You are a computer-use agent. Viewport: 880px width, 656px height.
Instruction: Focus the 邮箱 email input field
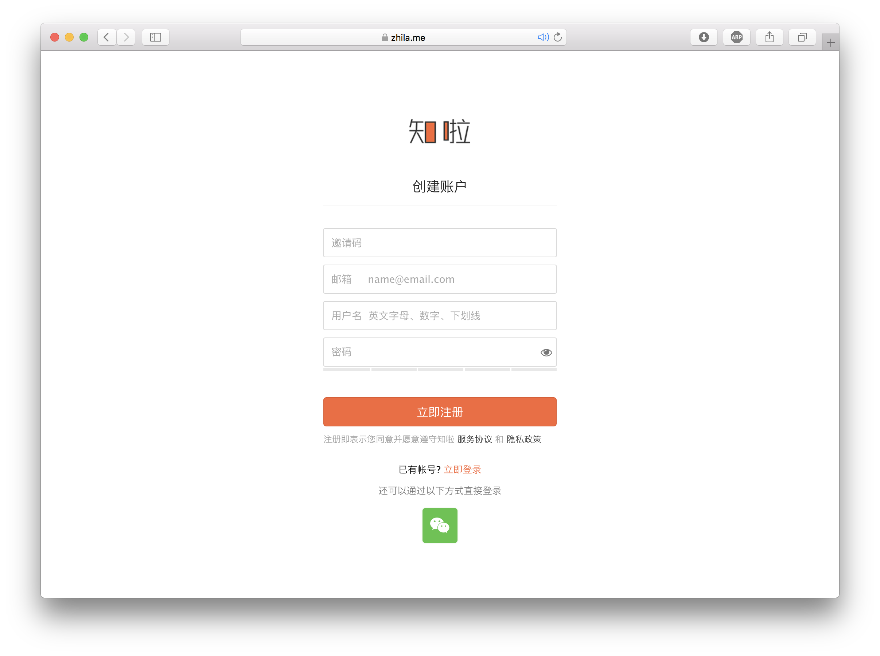[x=440, y=279]
